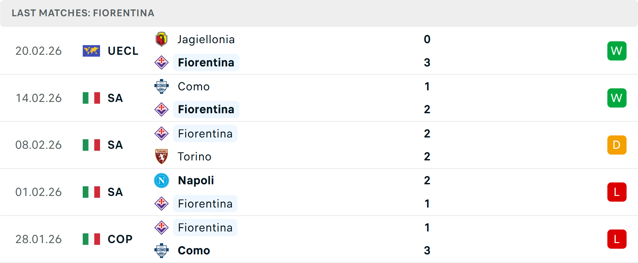This screenshot has height=263, width=638.
Task: Open the Napoli team name link
Action: click(x=196, y=180)
